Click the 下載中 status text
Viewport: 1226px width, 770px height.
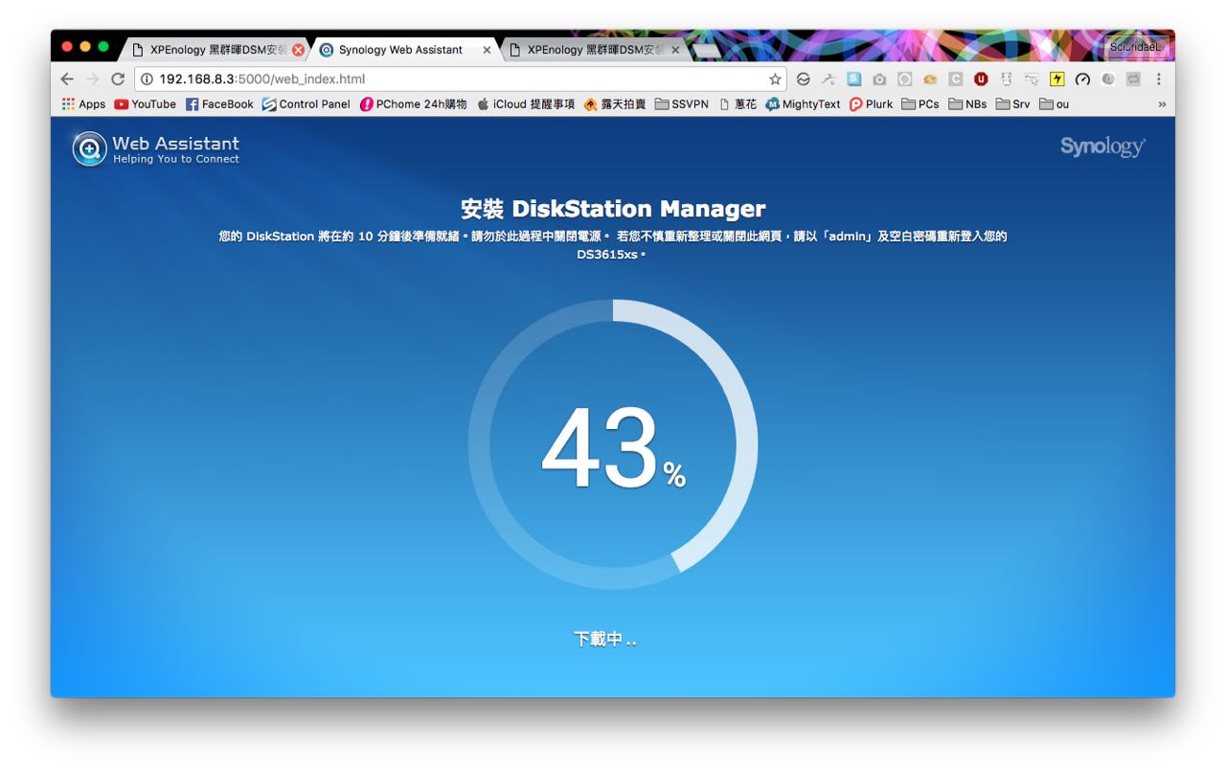(605, 639)
